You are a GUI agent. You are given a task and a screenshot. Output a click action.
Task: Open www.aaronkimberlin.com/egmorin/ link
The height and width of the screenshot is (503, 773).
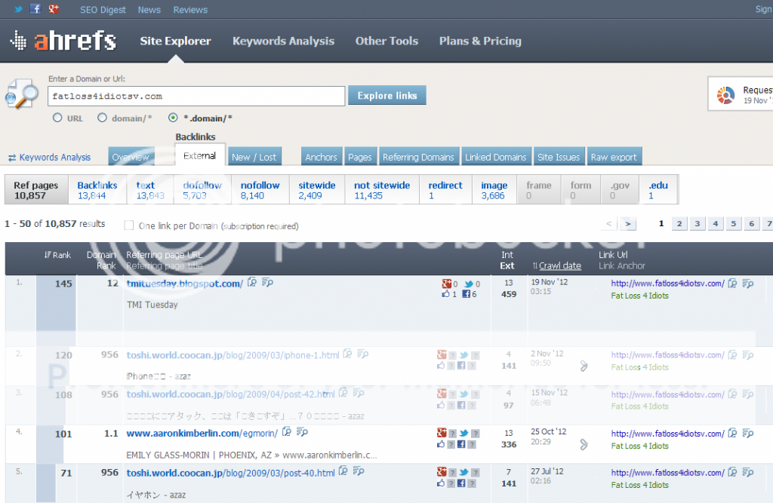point(202,434)
